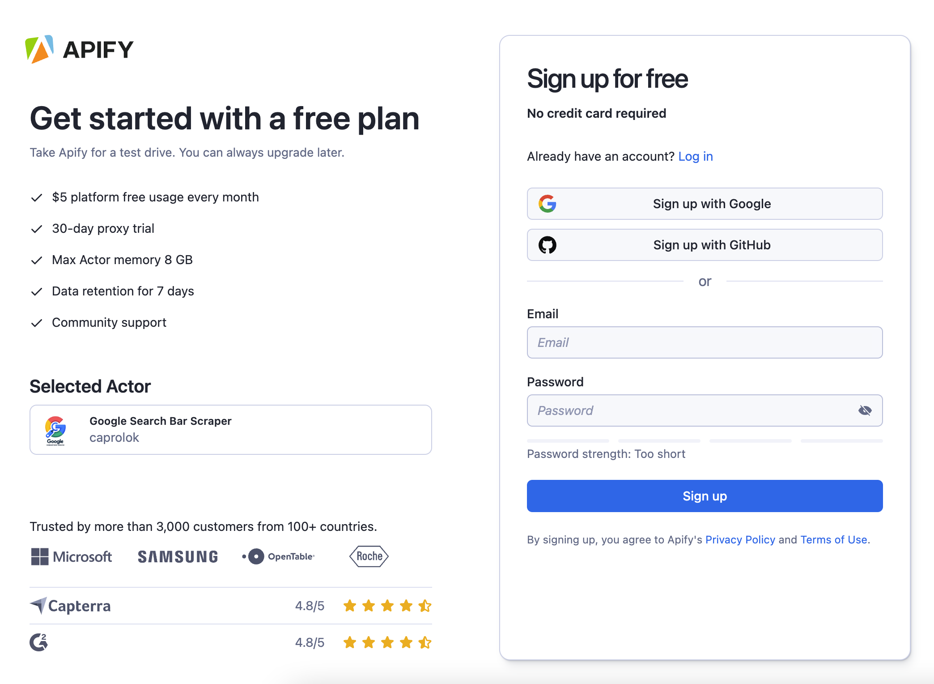Toggle password visibility with the eye icon
The image size is (934, 684).
point(864,410)
